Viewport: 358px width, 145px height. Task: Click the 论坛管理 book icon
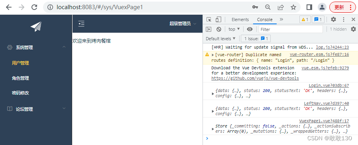point(10,109)
